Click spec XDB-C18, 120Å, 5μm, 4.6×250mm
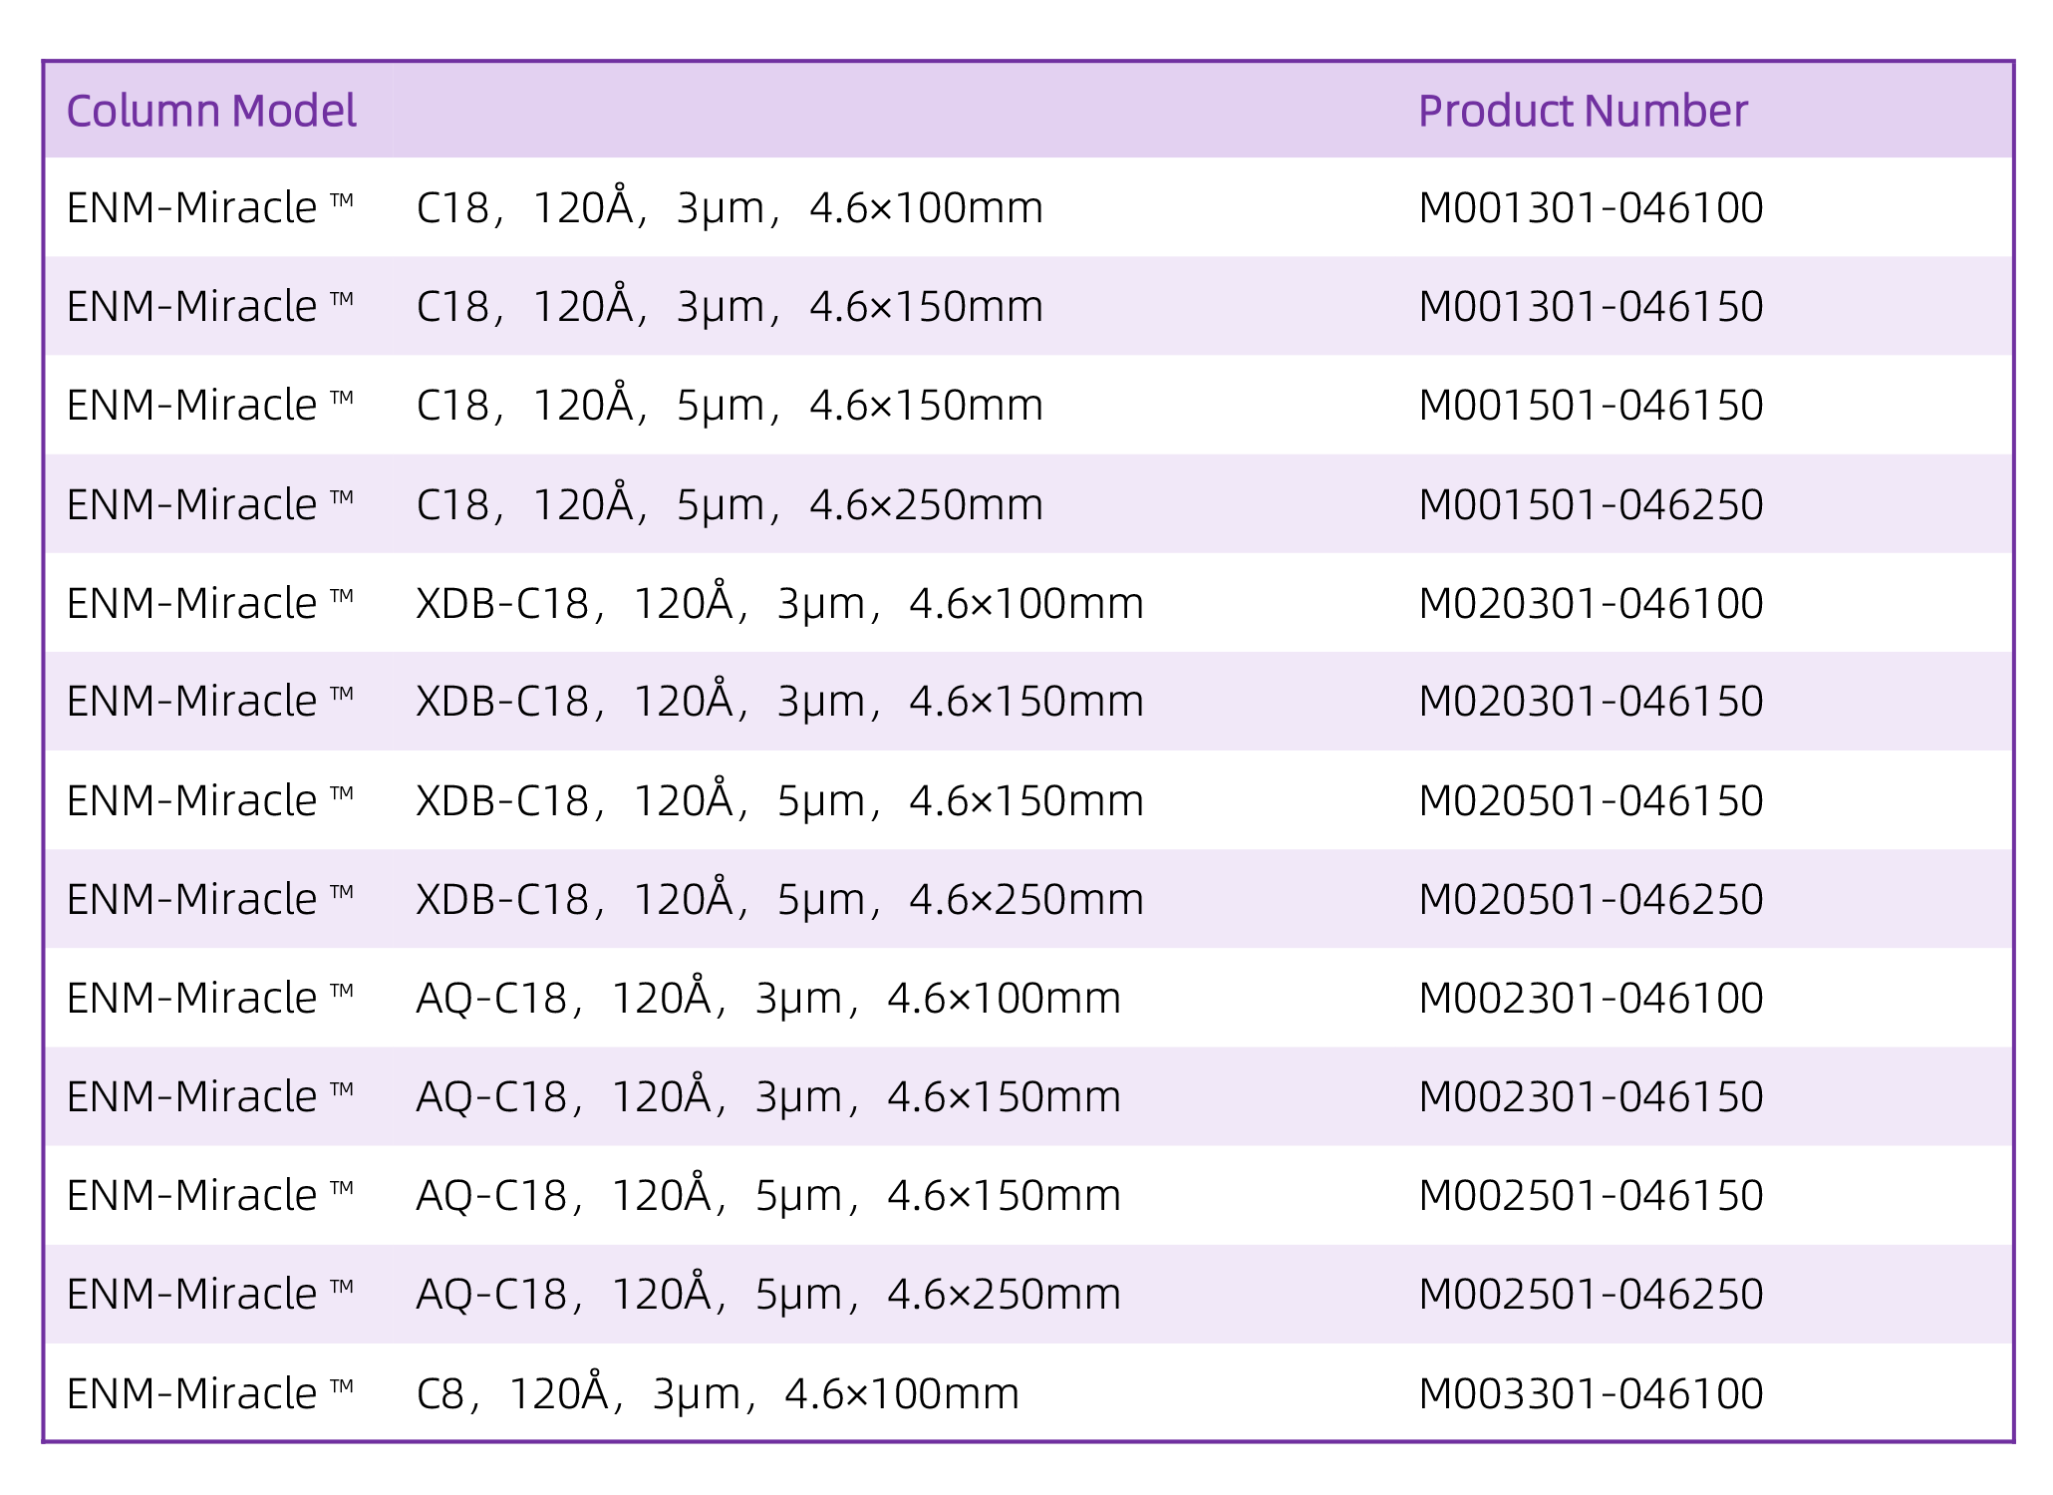The width and height of the screenshot is (2053, 1495). point(779,897)
